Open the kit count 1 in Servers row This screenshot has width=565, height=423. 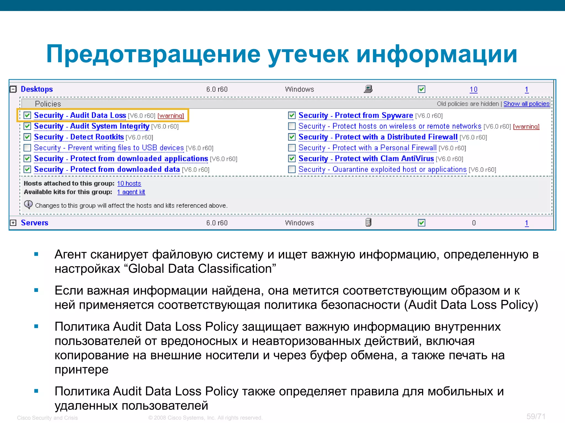click(527, 223)
